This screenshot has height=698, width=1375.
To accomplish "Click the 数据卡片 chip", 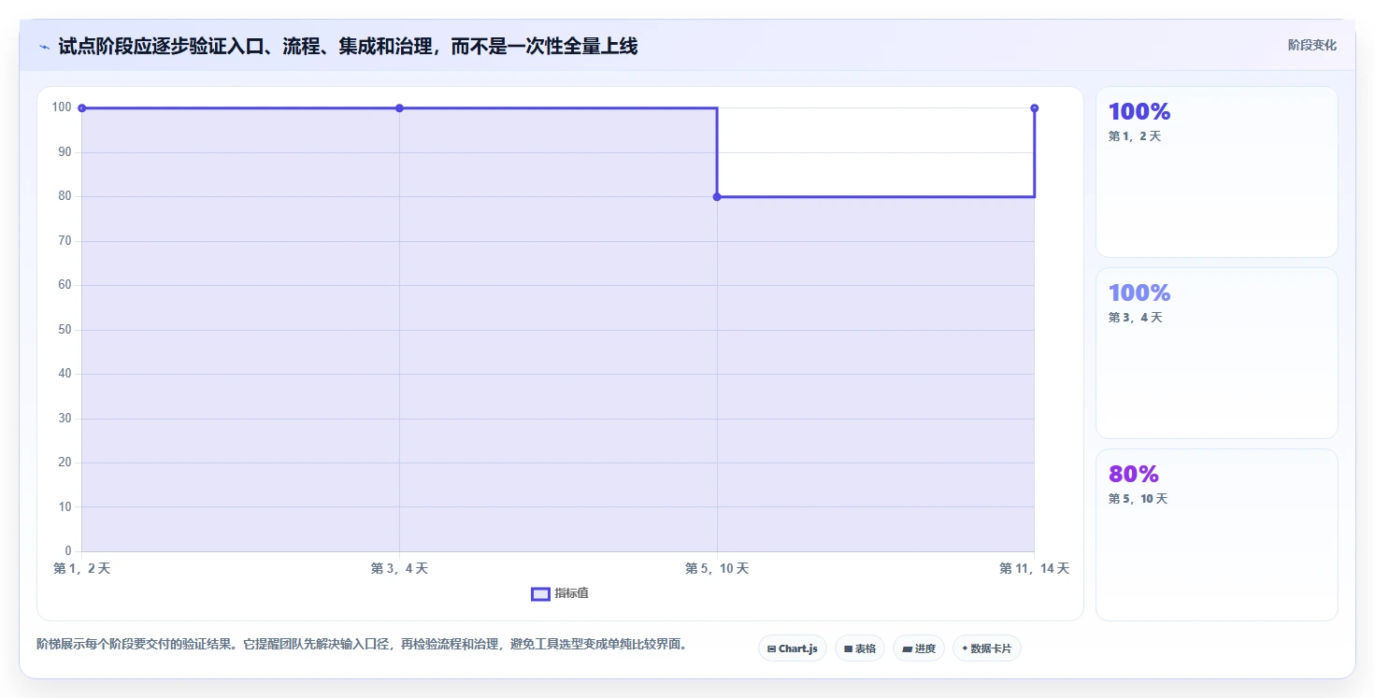I will click(x=986, y=648).
